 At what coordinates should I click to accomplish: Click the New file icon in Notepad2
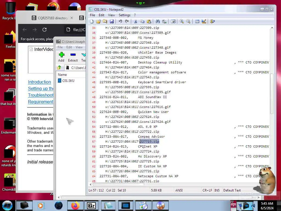[x=92, y=21]
